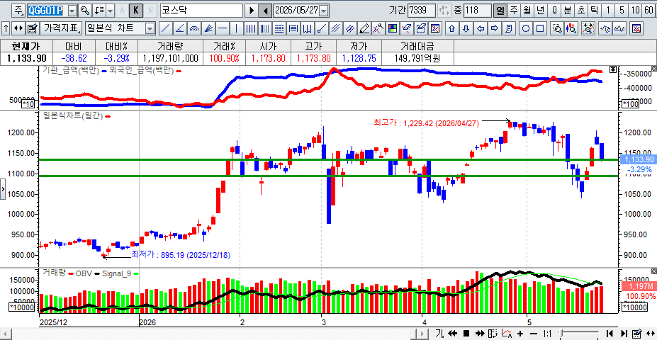Select the trend line drawing tool
657x340 pixels.
coord(166,28)
